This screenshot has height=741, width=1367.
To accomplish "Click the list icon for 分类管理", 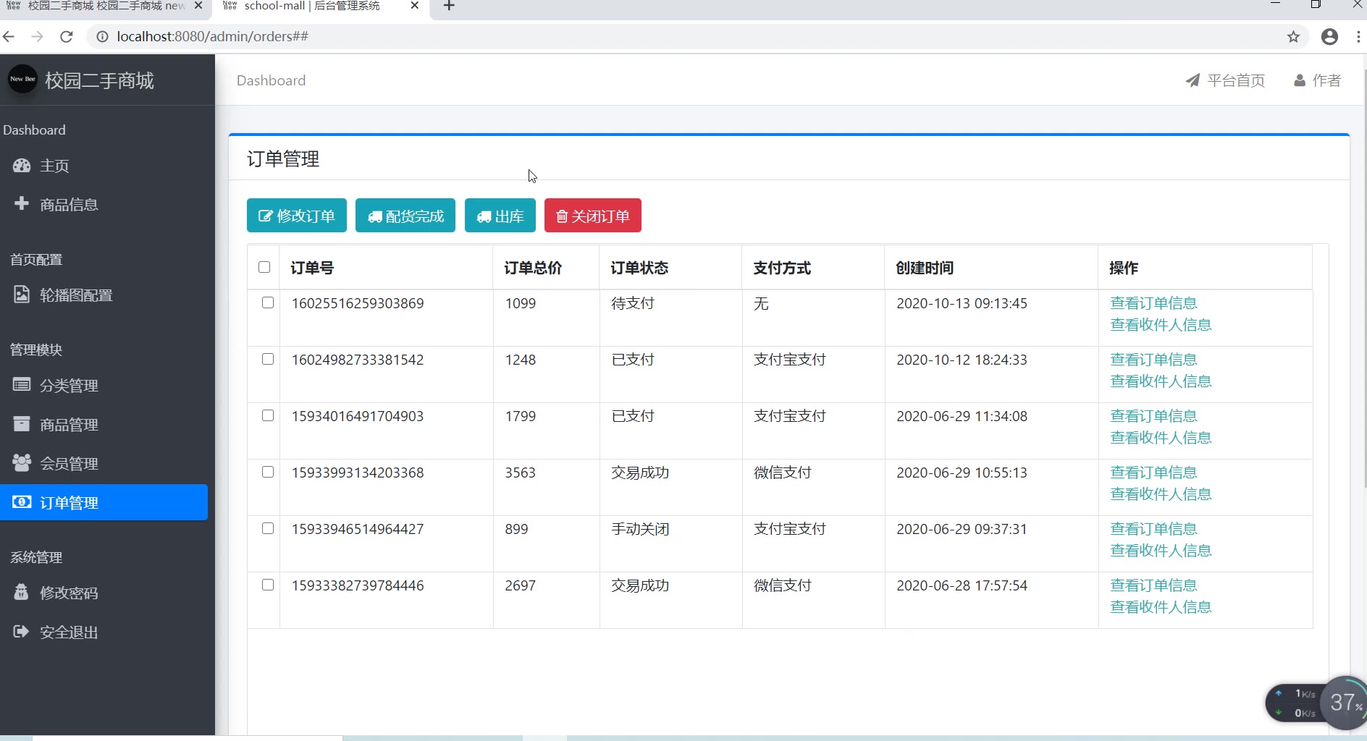I will coord(22,385).
